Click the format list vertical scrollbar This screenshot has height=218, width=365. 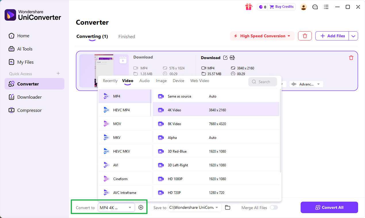click(x=151, y=103)
